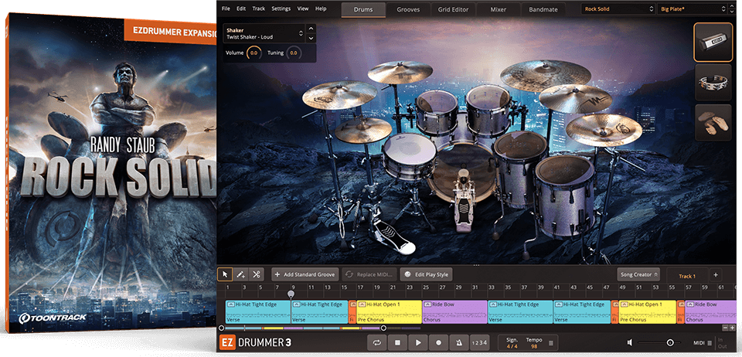Toggle the 1234 count-in
Screen dimensions: 742x357
tap(479, 343)
